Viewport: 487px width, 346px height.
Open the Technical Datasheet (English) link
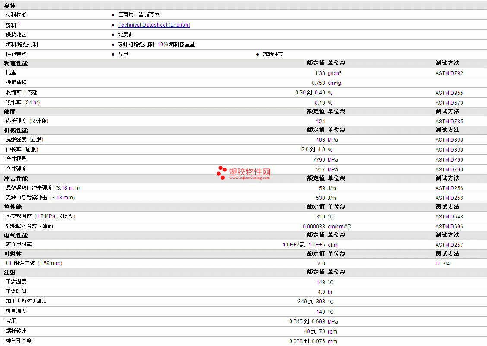point(154,25)
